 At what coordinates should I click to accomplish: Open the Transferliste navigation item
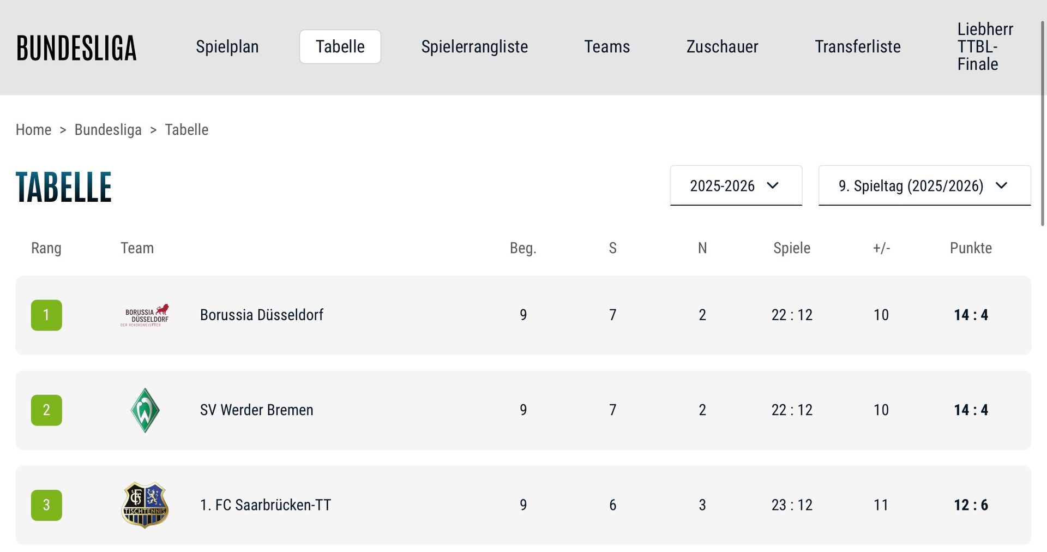tap(858, 47)
